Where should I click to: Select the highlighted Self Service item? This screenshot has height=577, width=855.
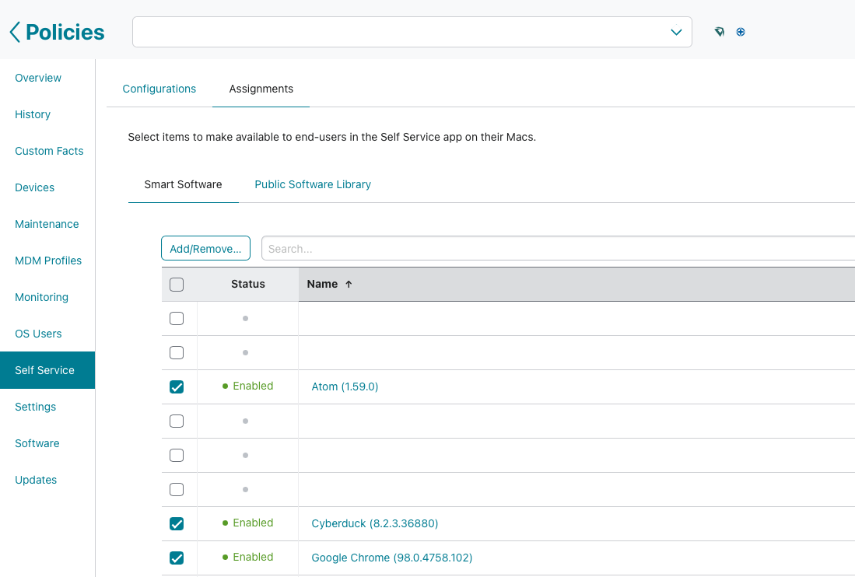[x=47, y=370]
